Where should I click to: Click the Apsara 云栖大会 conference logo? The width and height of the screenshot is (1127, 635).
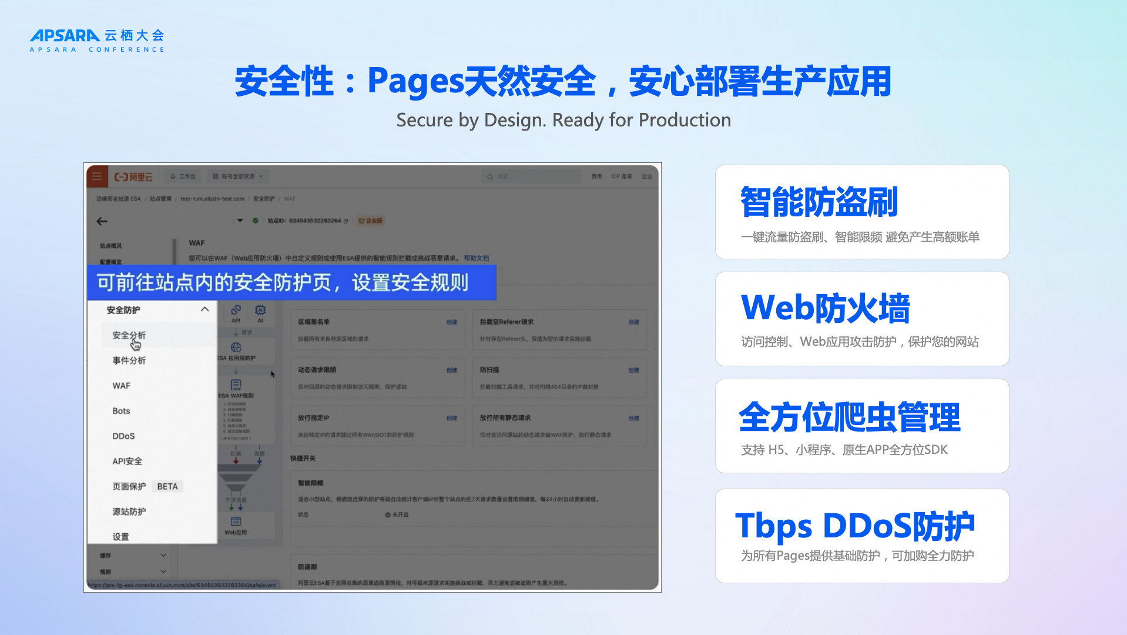click(x=97, y=41)
